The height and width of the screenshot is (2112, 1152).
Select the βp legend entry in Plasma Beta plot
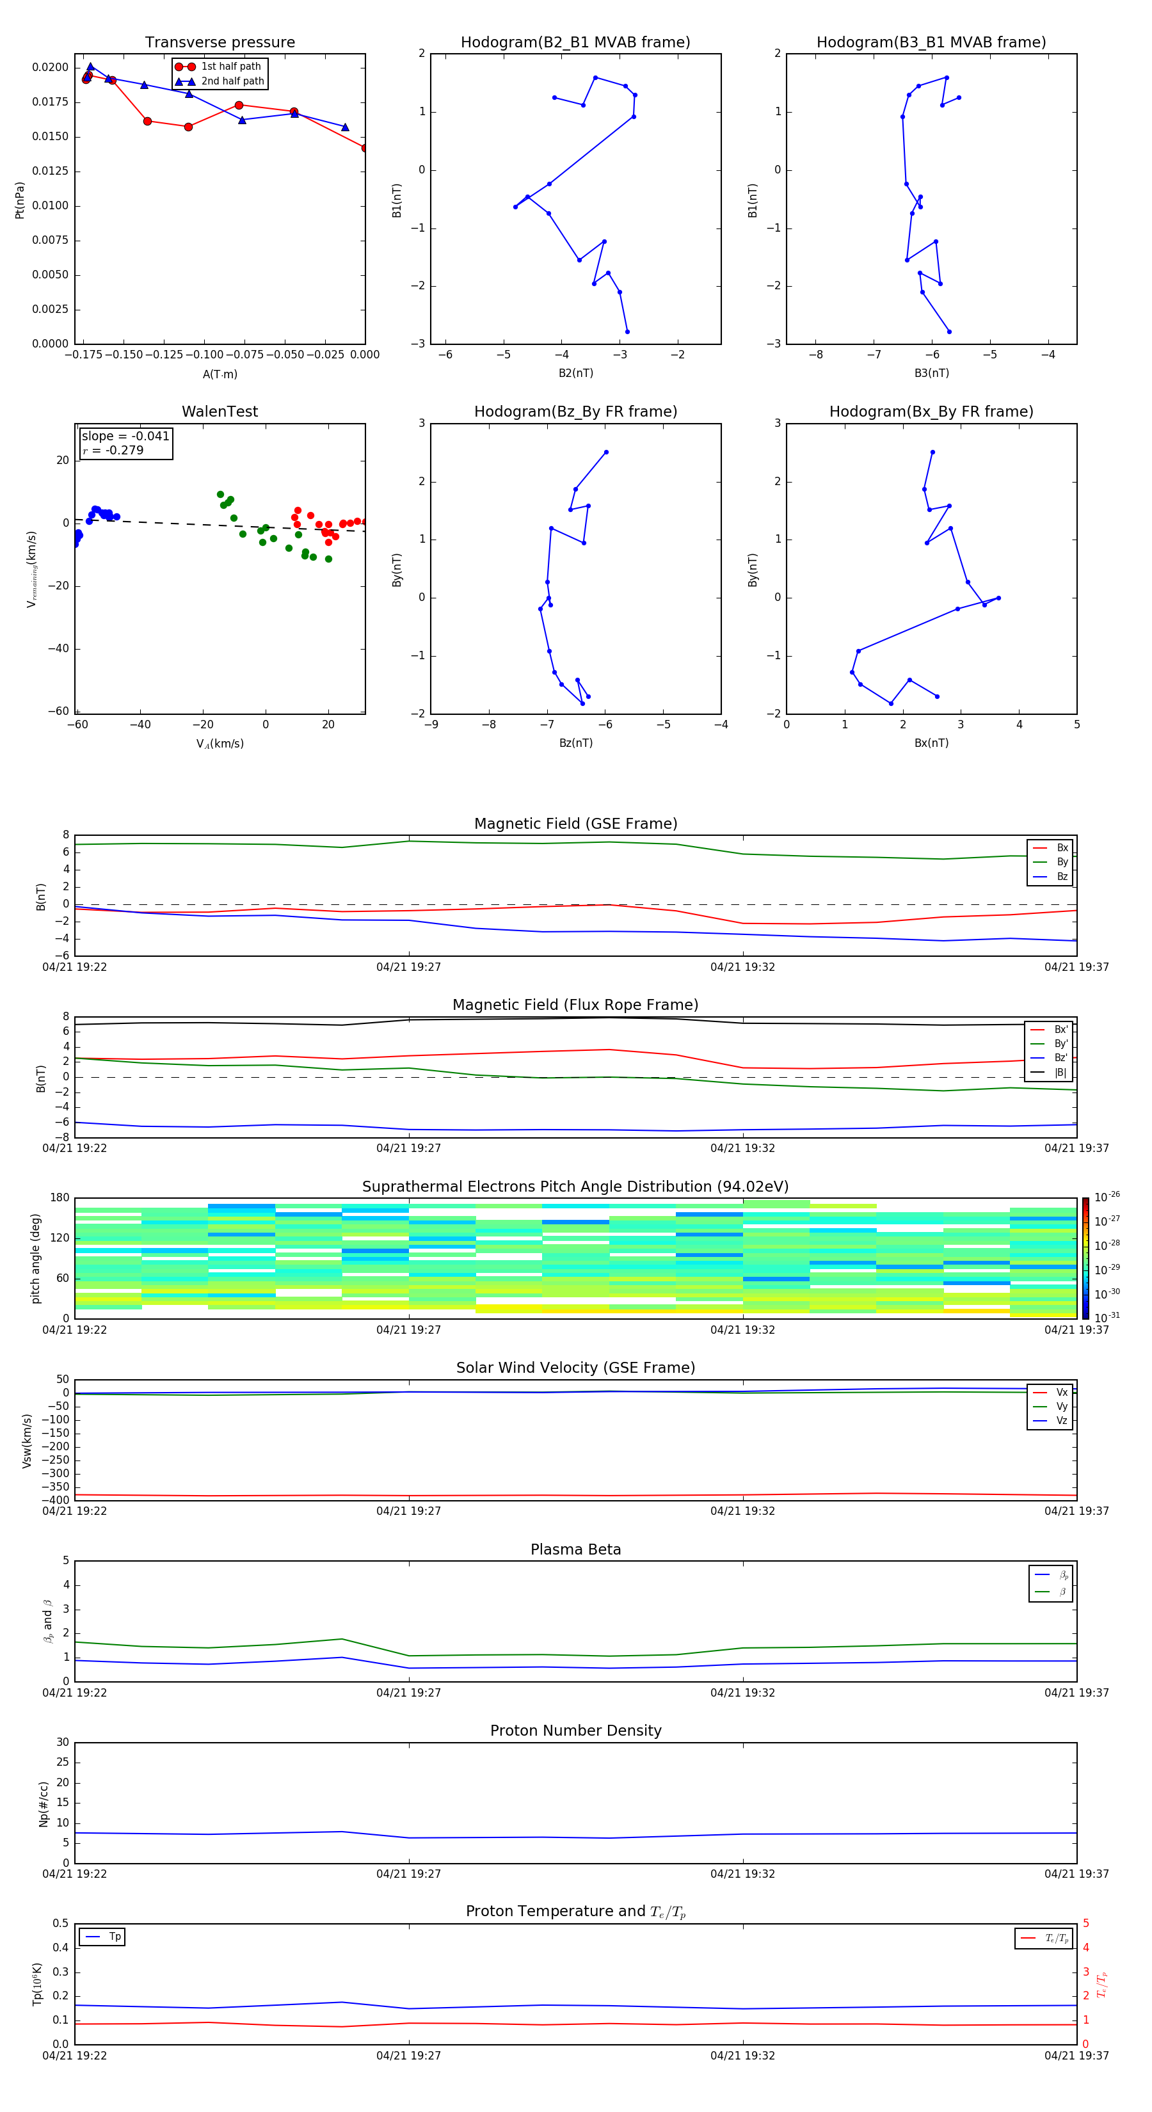pos(1051,1575)
